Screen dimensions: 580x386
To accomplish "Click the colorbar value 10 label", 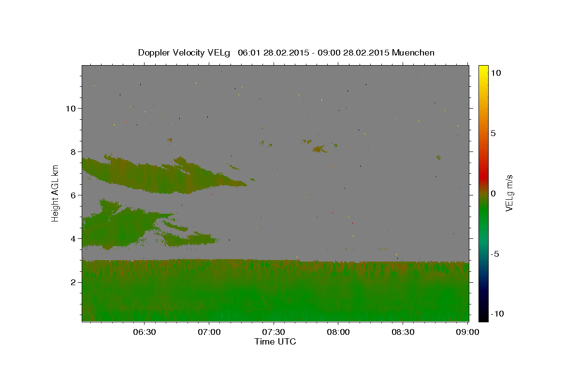I will coord(495,72).
